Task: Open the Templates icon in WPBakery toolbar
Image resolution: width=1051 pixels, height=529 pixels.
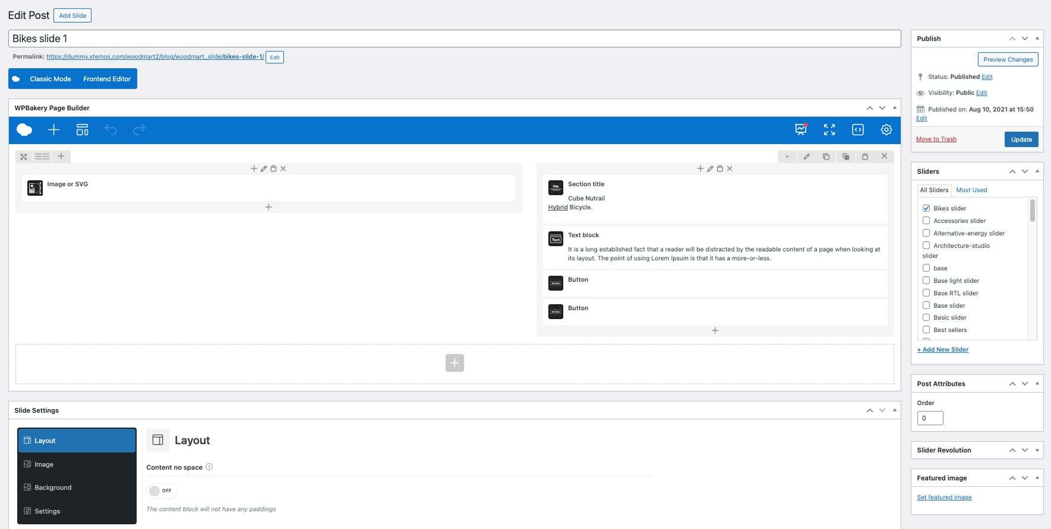Action: 82,130
